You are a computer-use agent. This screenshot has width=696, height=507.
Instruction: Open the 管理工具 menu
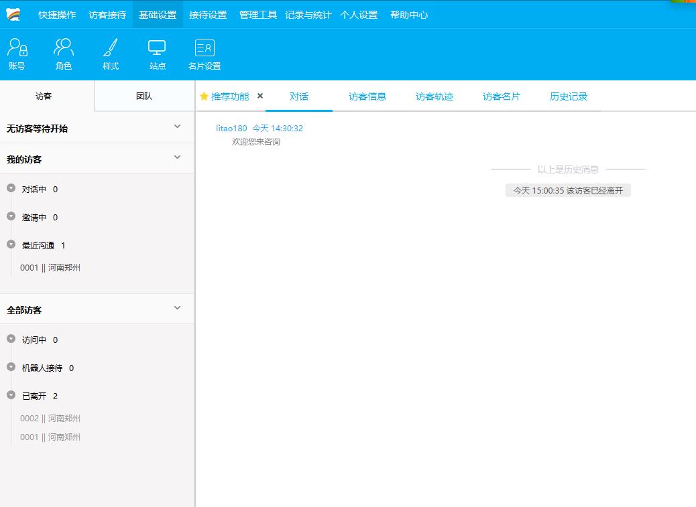(257, 13)
